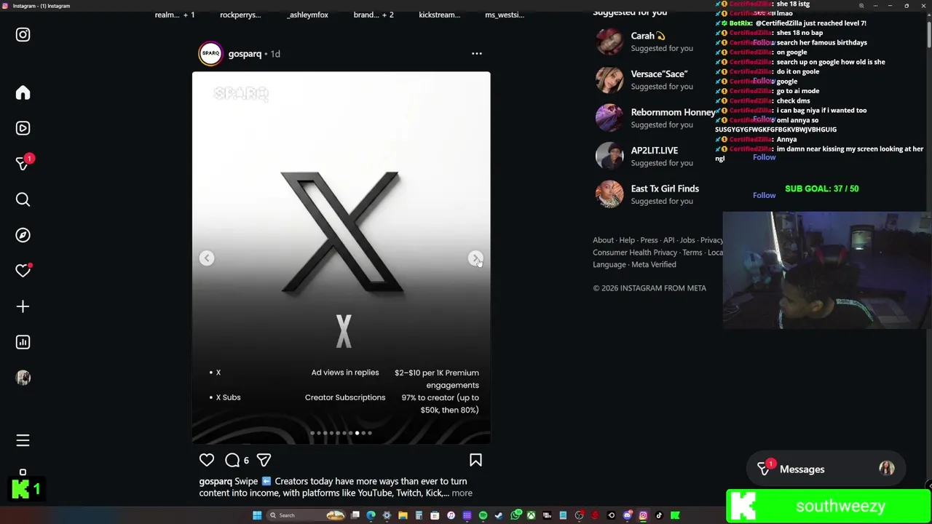Open Notifications heart icon in the sidebar
Image resolution: width=932 pixels, height=524 pixels.
tap(23, 271)
